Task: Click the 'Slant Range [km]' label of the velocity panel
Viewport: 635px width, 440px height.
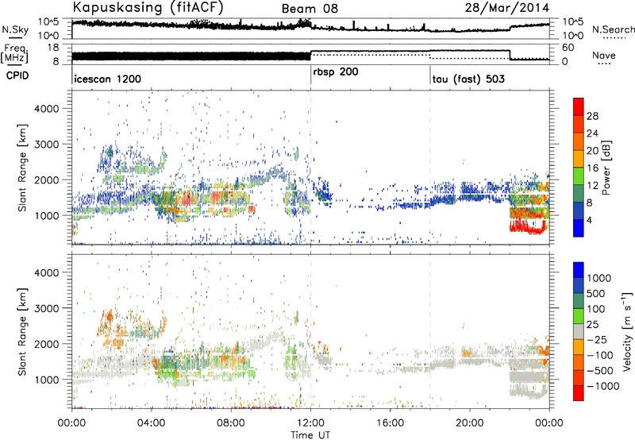Action: (22, 331)
